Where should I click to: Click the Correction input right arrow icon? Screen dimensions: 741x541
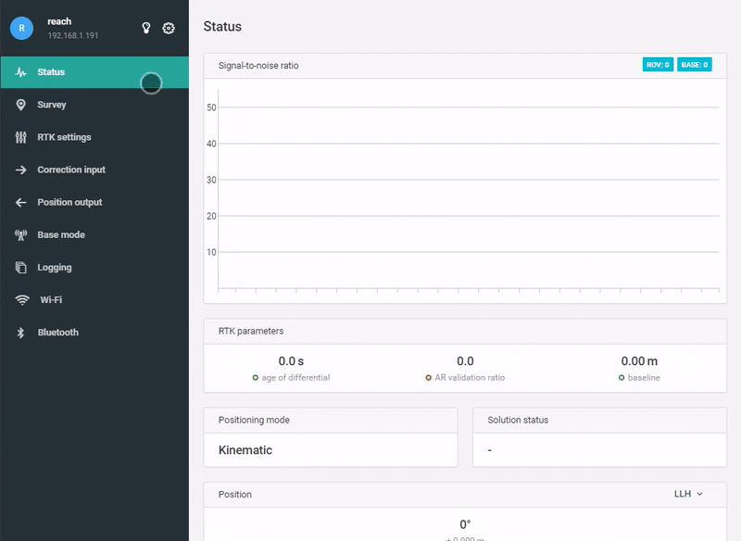(20, 170)
